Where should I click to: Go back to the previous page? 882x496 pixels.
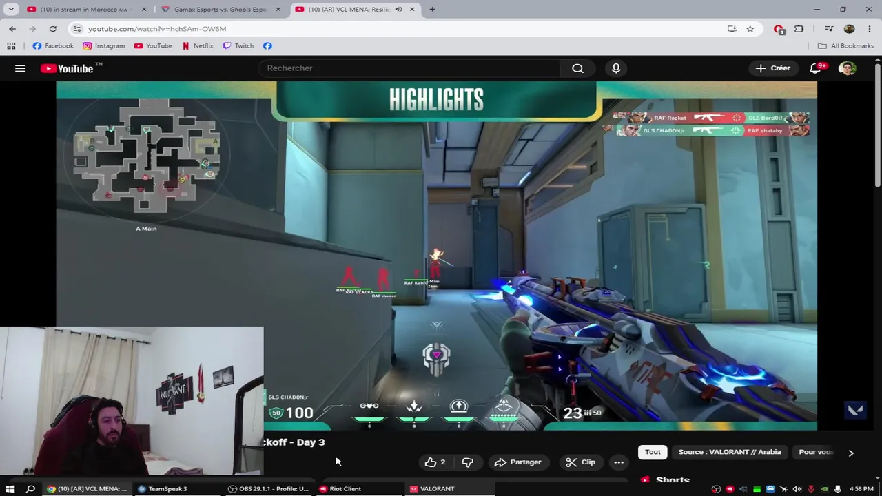coord(12,29)
